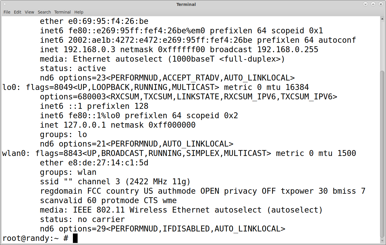This screenshot has height=245, width=386.
Task: Minimize the Terminal window
Action: pos(366,4)
